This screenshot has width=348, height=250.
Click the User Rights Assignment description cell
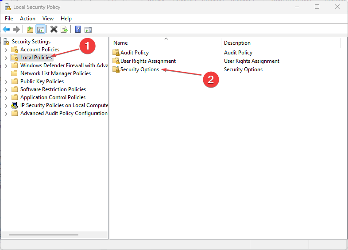251,61
